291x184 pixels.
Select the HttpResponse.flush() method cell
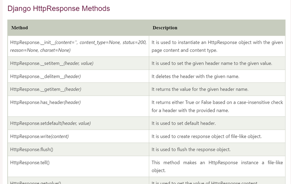tap(32, 150)
